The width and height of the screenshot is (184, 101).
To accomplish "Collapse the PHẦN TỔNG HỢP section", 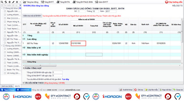I will coord(24,68).
